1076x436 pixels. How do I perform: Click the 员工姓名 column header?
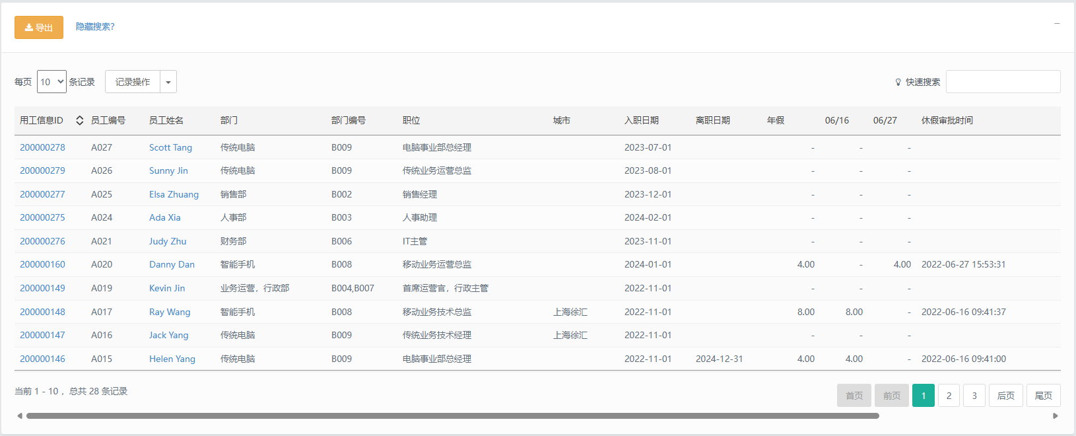[166, 120]
